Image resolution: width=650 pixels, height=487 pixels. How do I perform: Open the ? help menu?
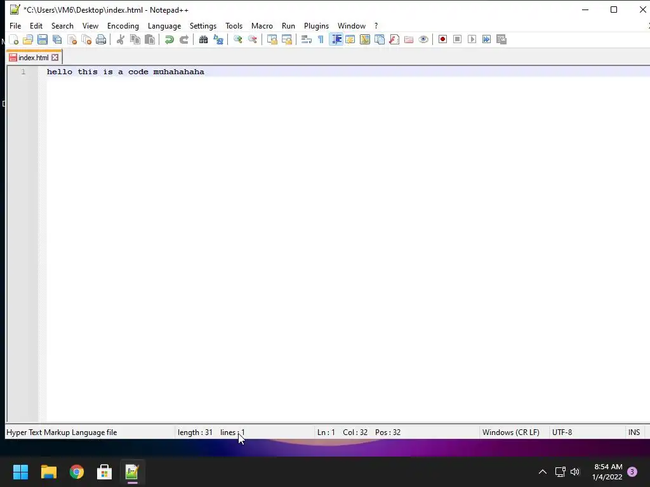(376, 25)
